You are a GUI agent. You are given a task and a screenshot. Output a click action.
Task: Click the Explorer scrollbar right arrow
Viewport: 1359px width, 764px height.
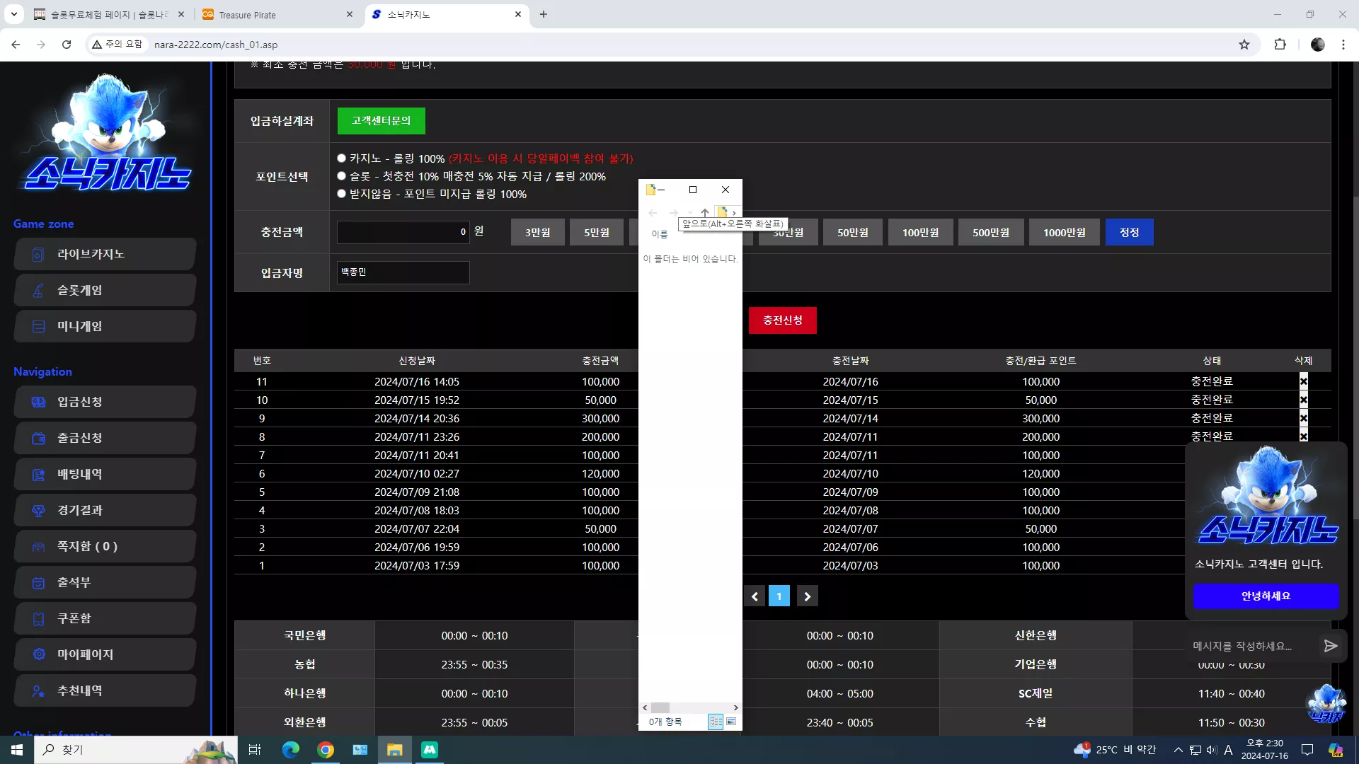736,707
